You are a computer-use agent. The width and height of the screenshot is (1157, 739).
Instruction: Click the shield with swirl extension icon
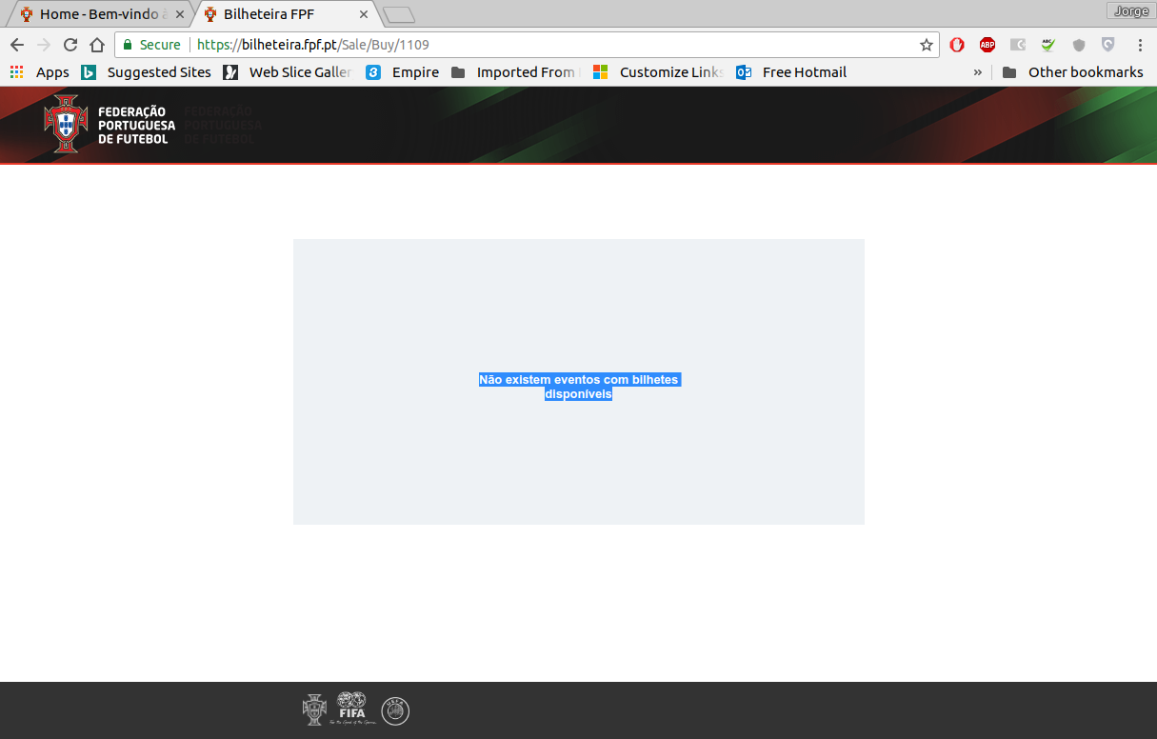click(x=1108, y=45)
